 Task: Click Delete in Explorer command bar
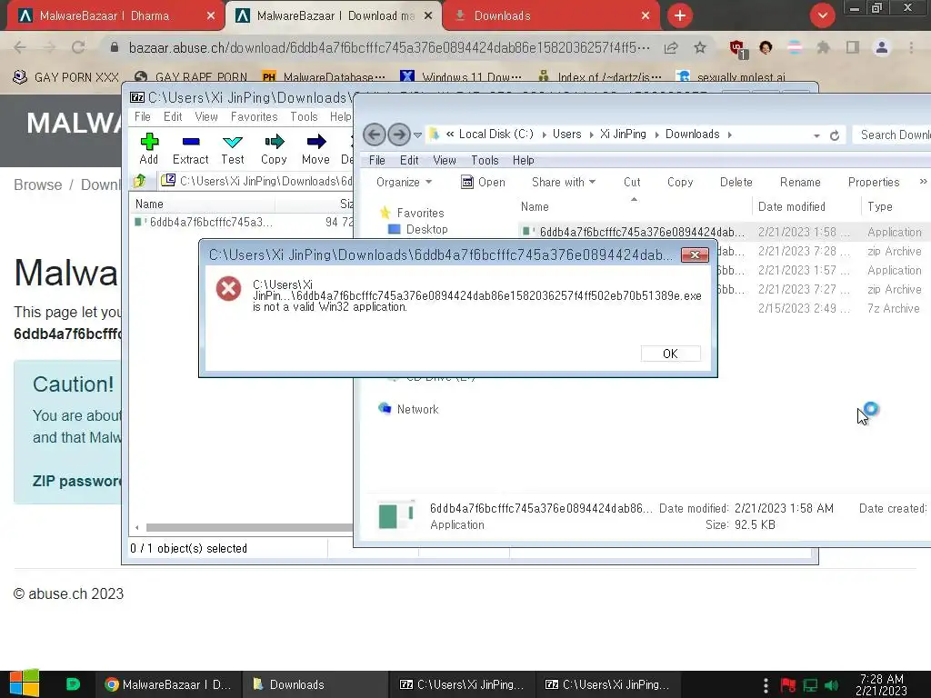pyautogui.click(x=736, y=182)
